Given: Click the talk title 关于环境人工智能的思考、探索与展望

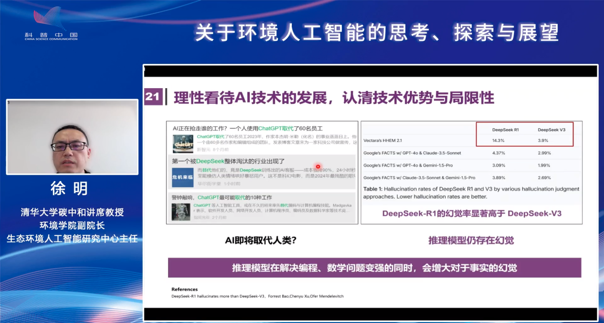Looking at the screenshot, I should [377, 33].
